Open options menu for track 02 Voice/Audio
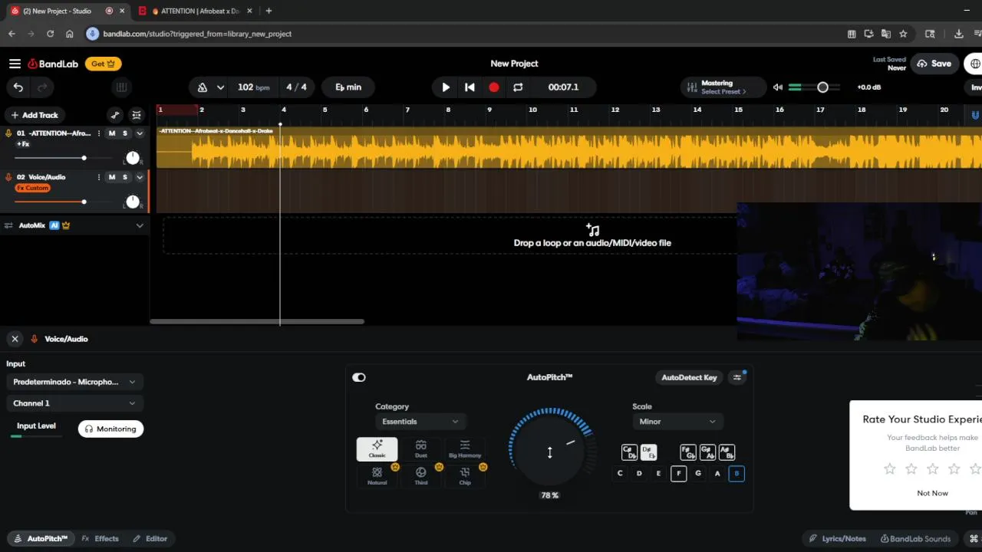This screenshot has height=552, width=982. point(99,177)
